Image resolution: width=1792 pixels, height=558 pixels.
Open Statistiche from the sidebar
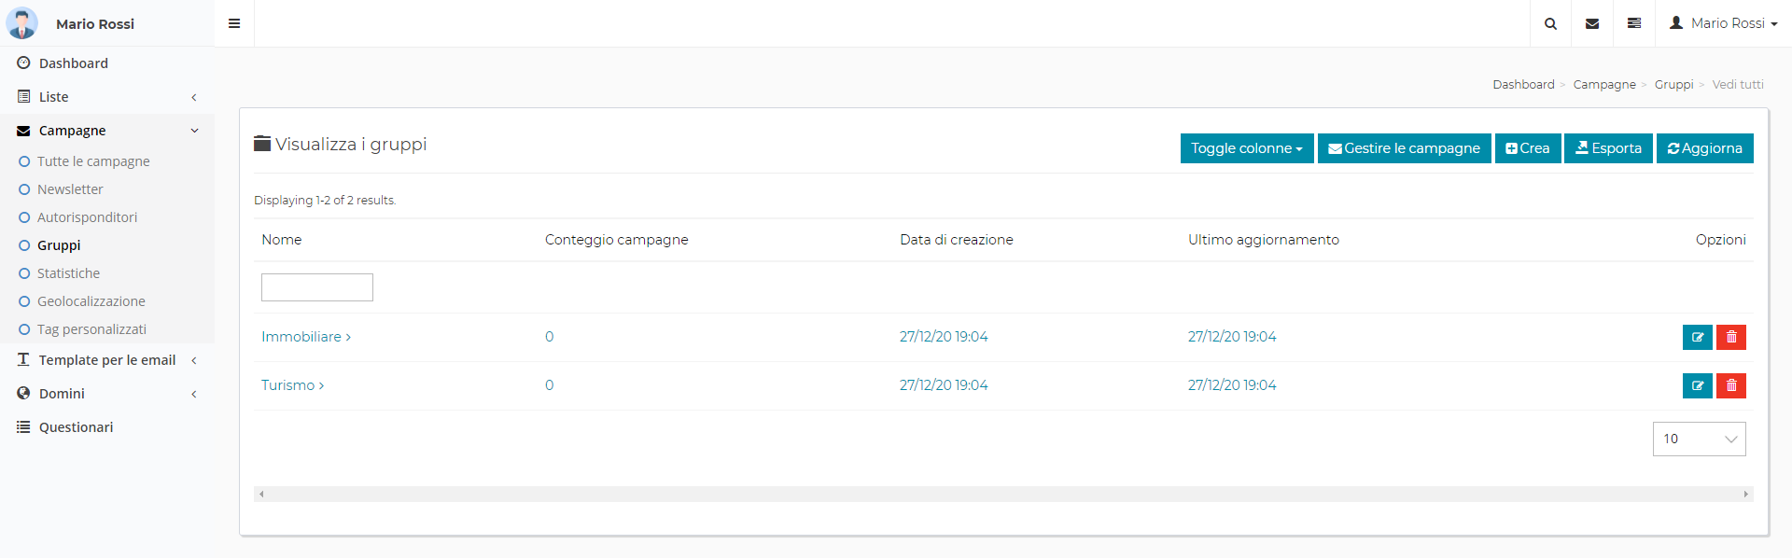pyautogui.click(x=68, y=273)
